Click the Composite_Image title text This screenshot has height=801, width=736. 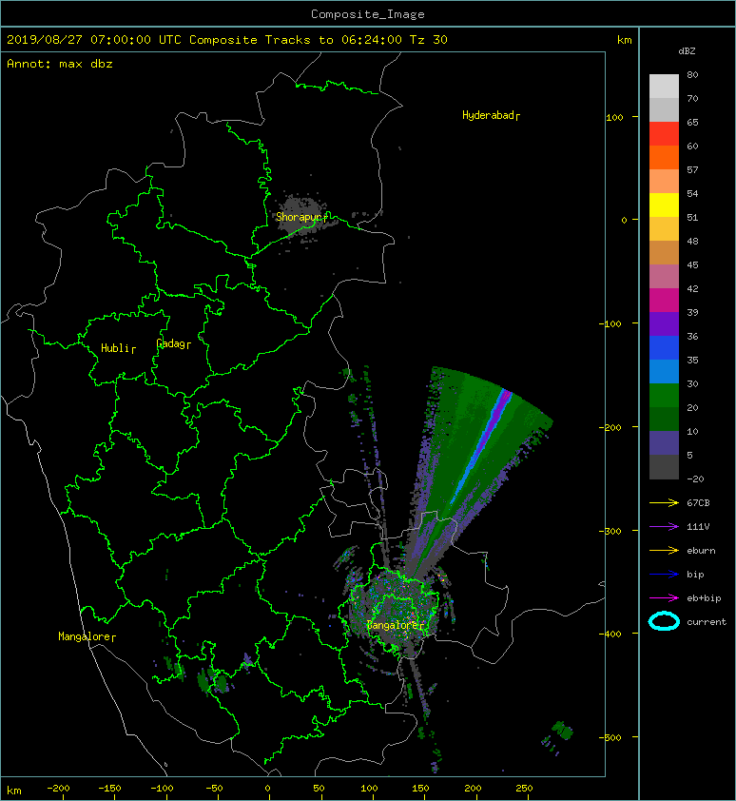(x=368, y=13)
